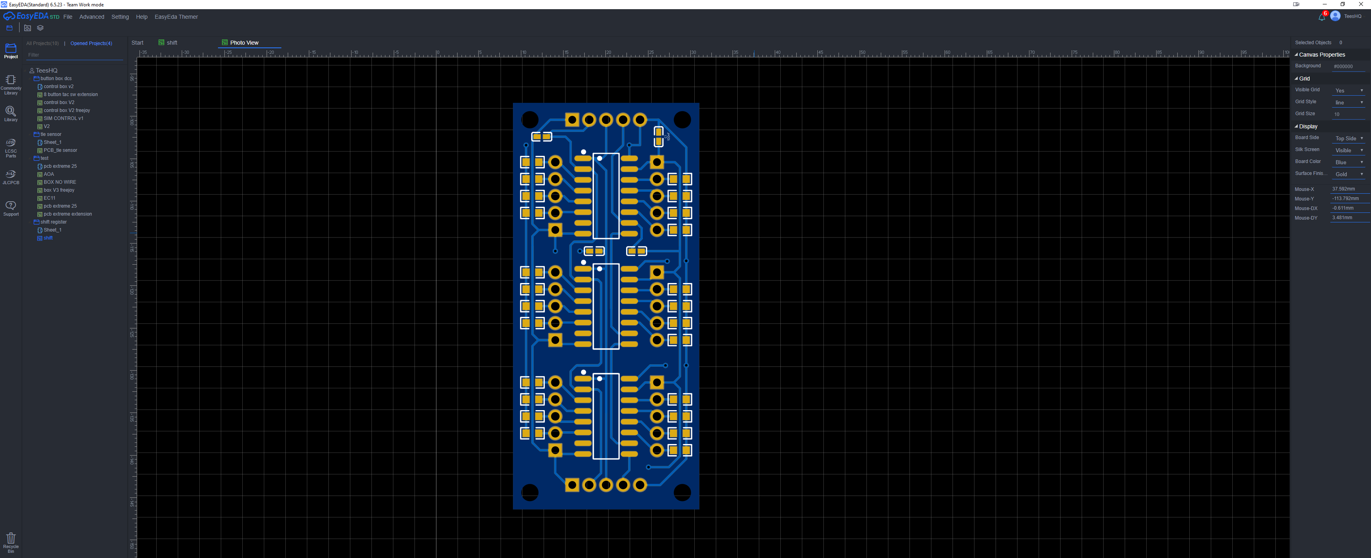This screenshot has height=558, width=1371.
Task: Switch to the Photo View tab
Action: tap(244, 42)
